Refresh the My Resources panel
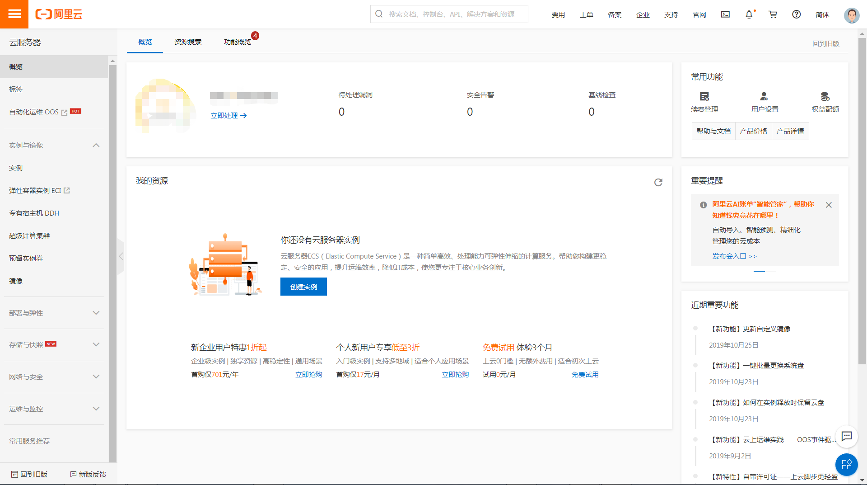The height and width of the screenshot is (485, 867). coord(658,182)
